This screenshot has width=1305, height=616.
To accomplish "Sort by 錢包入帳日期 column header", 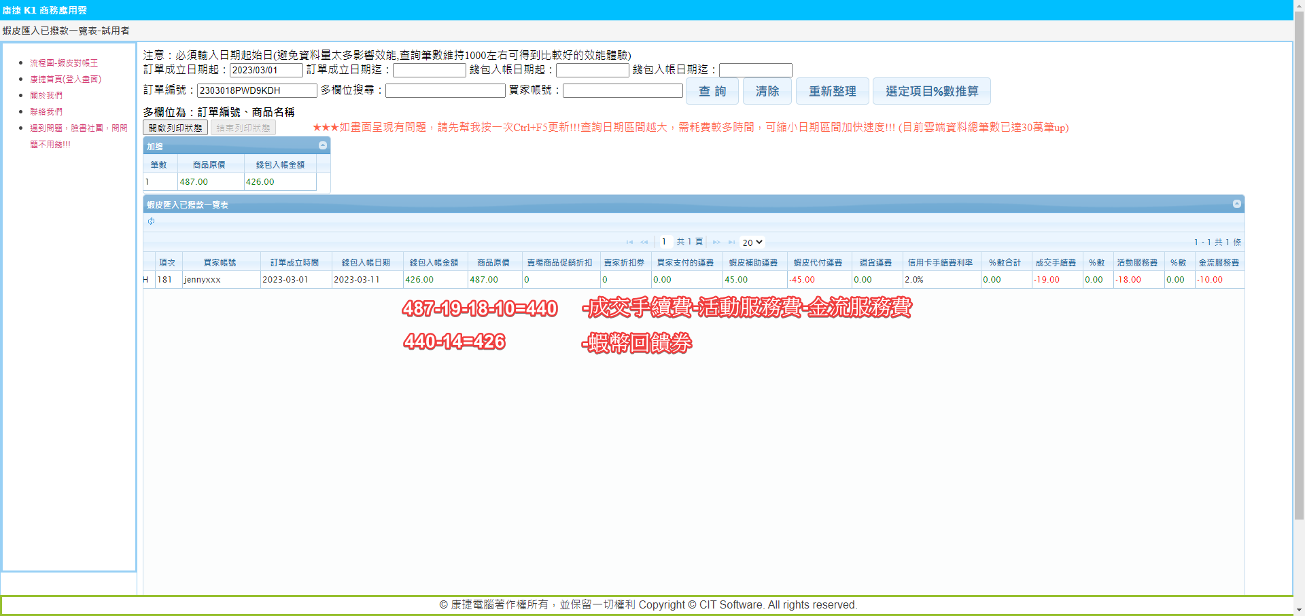I will [x=366, y=262].
